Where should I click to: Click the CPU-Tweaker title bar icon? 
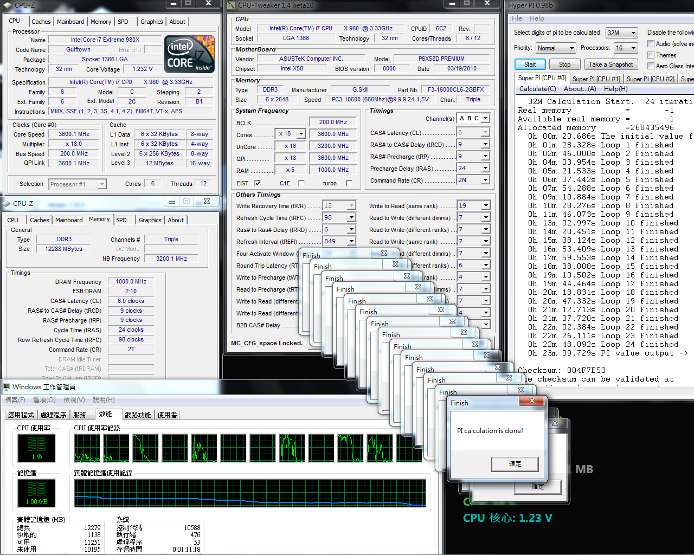point(231,5)
